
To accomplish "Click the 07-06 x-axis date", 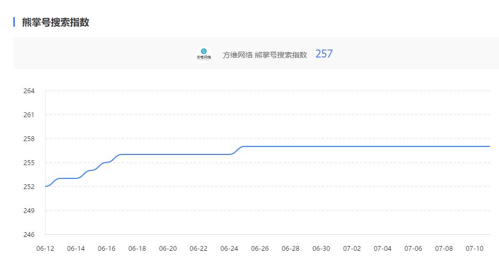I will pyautogui.click(x=413, y=249).
